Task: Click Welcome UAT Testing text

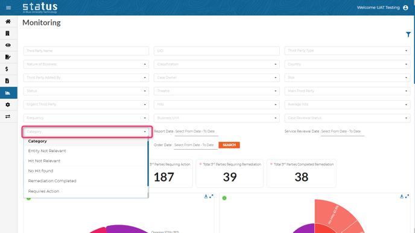Action: tap(378, 8)
